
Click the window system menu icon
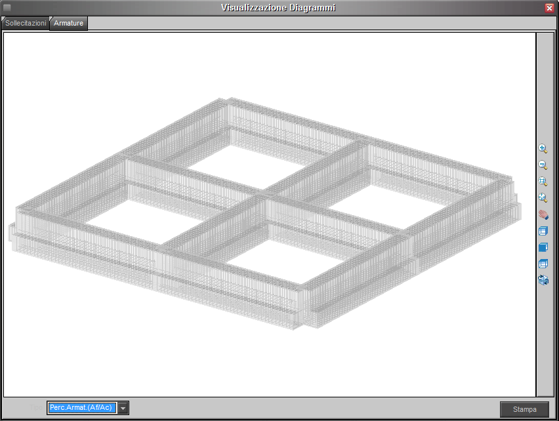click(x=7, y=8)
